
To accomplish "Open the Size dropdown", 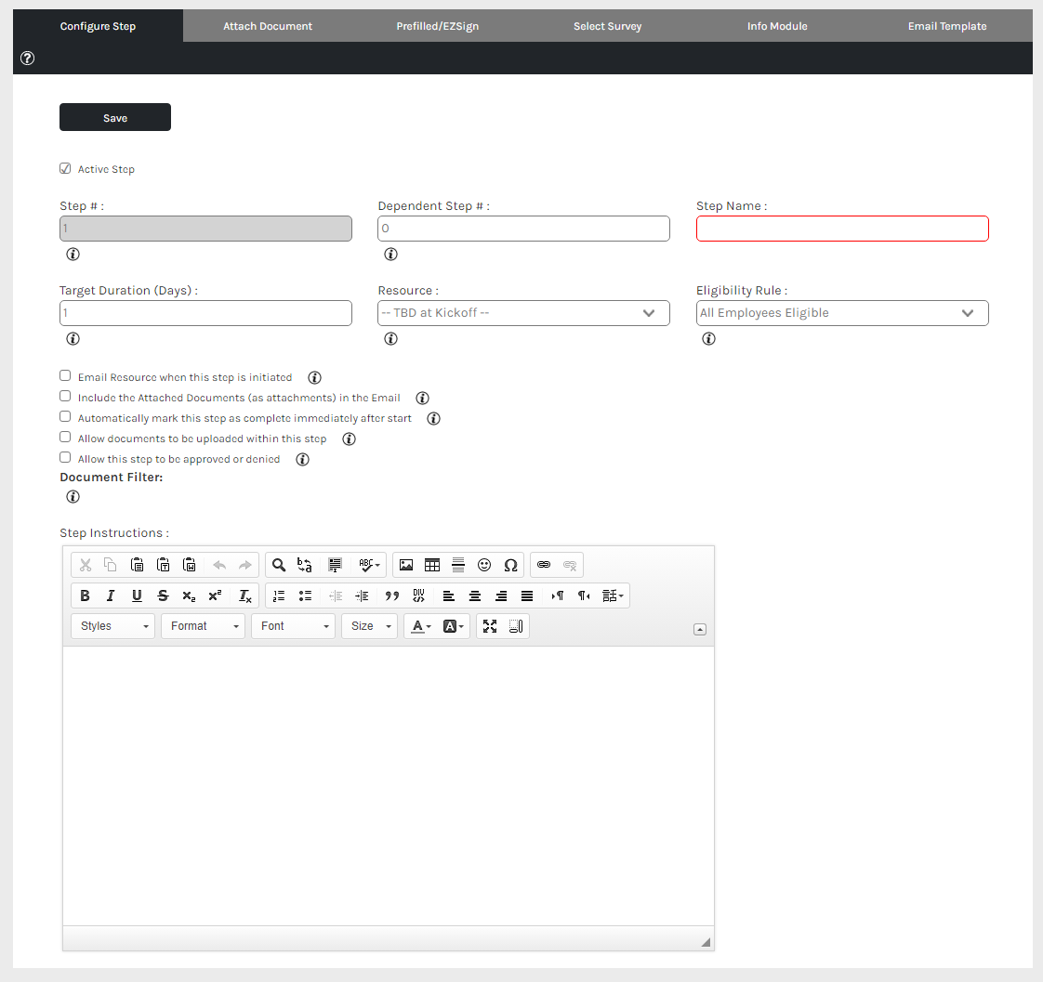I will coord(369,626).
